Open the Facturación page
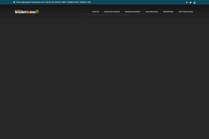209x139 pixels. tap(186, 12)
